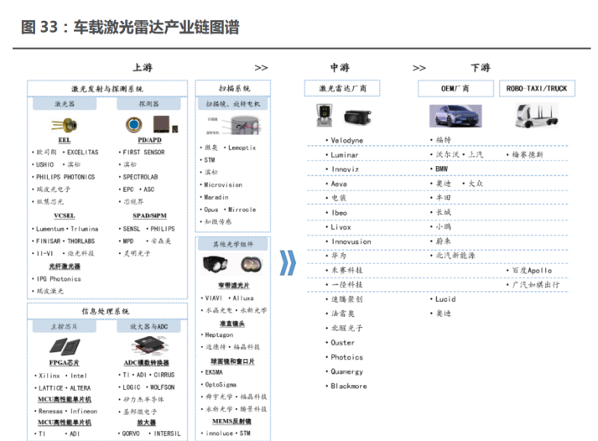Viewport: 598px width, 441px height.
Task: Click the 扫描系统 box header
Action: point(233,88)
